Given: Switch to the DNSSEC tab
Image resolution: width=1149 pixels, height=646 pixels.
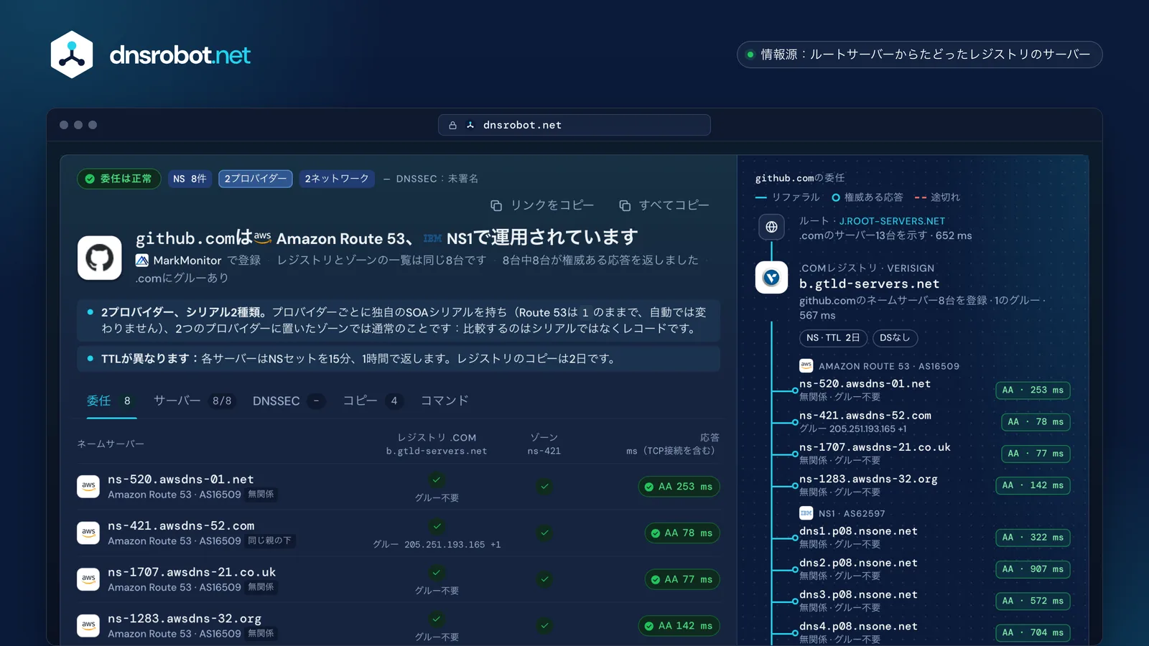Looking at the screenshot, I should tap(288, 401).
